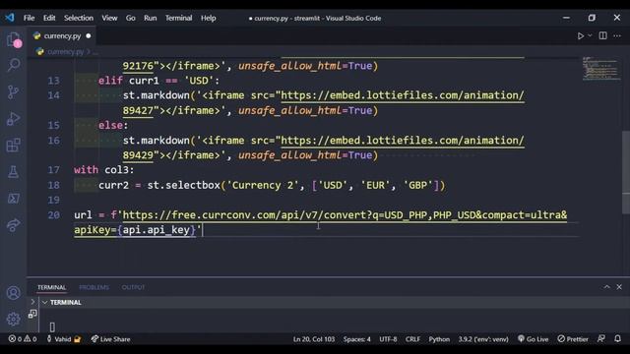The image size is (630, 354).
Task: Click the code minimap preview
Action: click(600, 69)
